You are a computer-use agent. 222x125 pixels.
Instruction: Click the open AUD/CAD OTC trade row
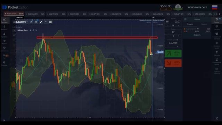197,30
